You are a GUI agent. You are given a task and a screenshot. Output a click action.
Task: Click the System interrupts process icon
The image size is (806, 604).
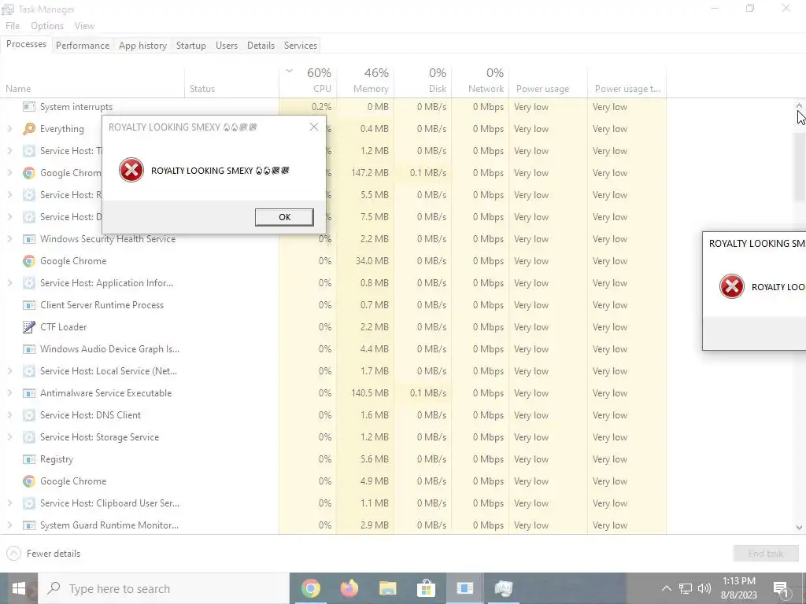[x=29, y=107]
